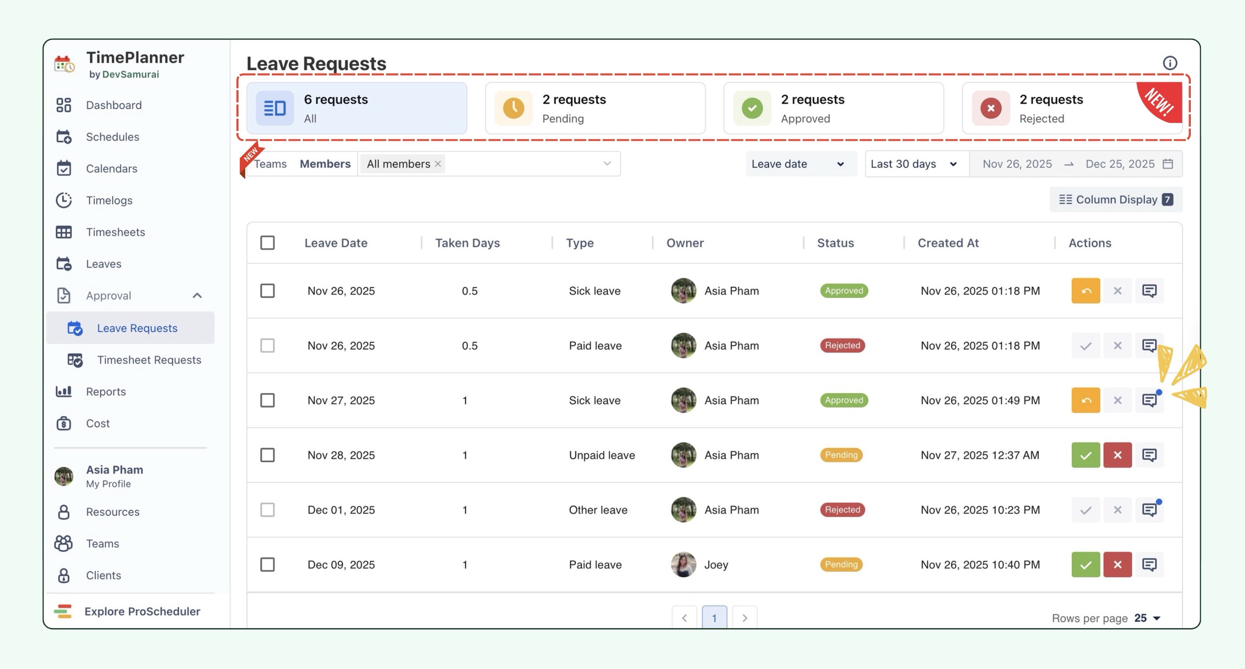Image resolution: width=1245 pixels, height=669 pixels.
Task: Click the Cost money bag icon
Action: pos(64,423)
